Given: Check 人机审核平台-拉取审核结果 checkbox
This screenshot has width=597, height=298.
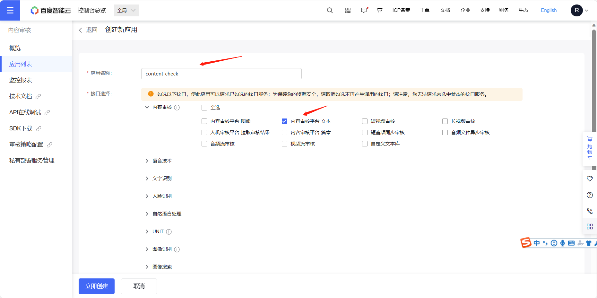Looking at the screenshot, I should point(204,132).
